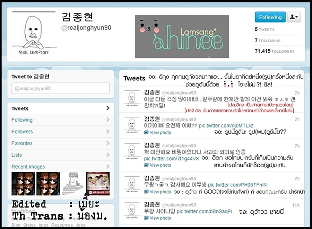The width and height of the screenshot is (312, 229).
Task: Select Followers in the sidebar menu
Action: (60, 132)
